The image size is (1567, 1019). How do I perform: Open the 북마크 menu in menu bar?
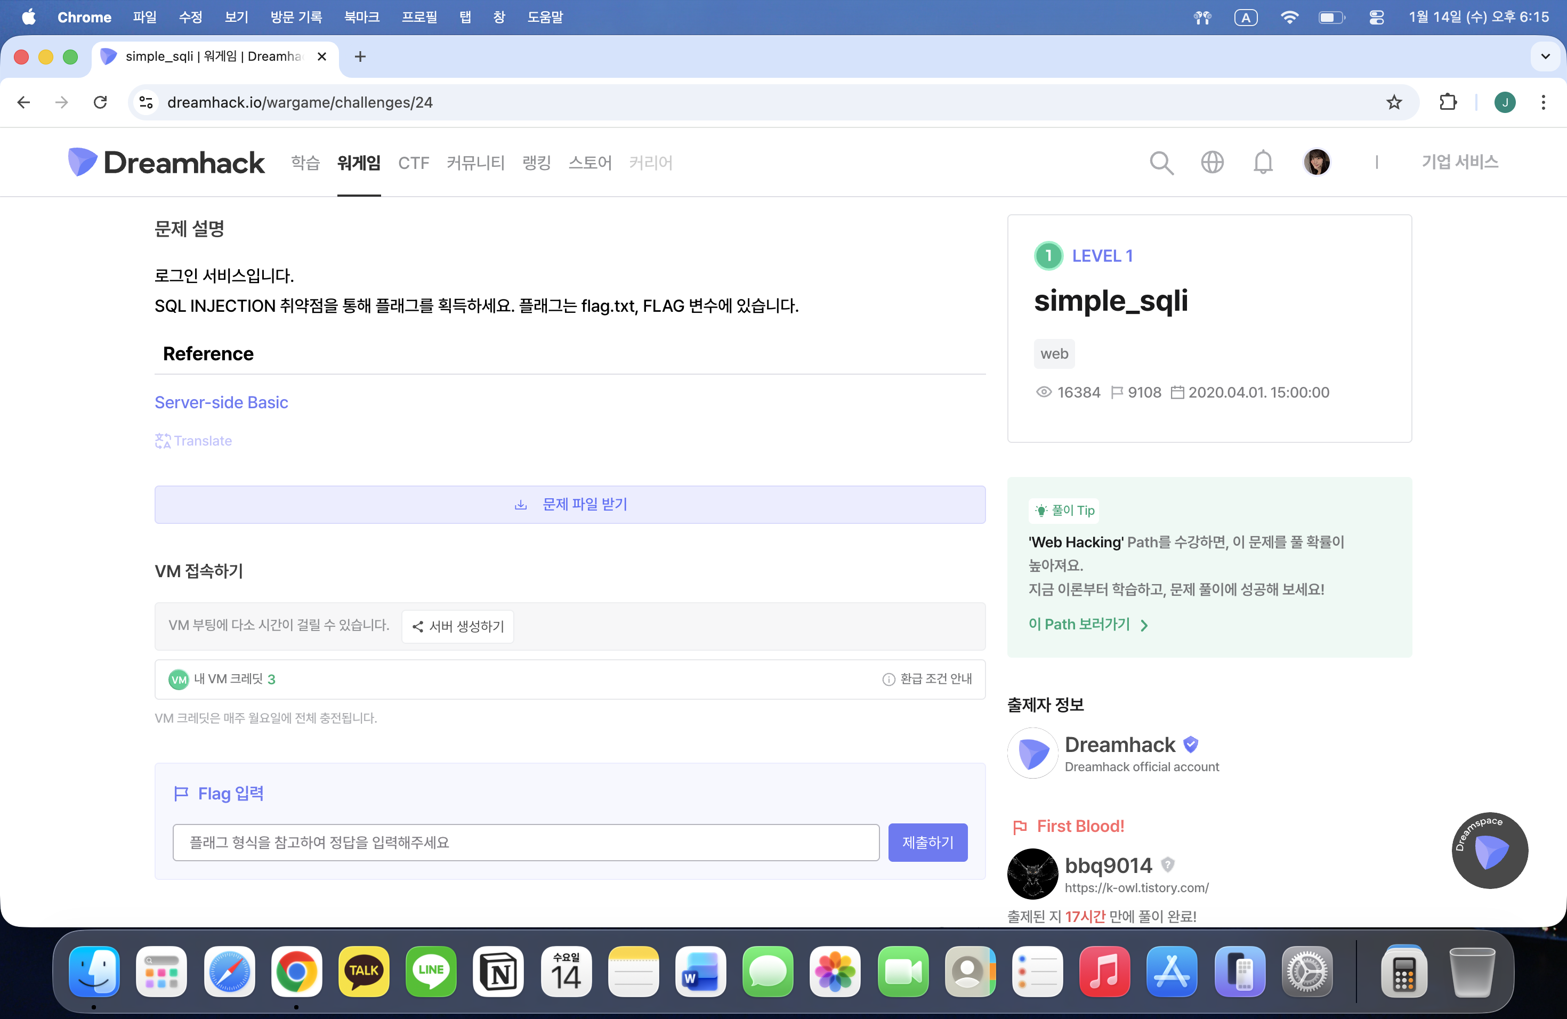point(361,17)
